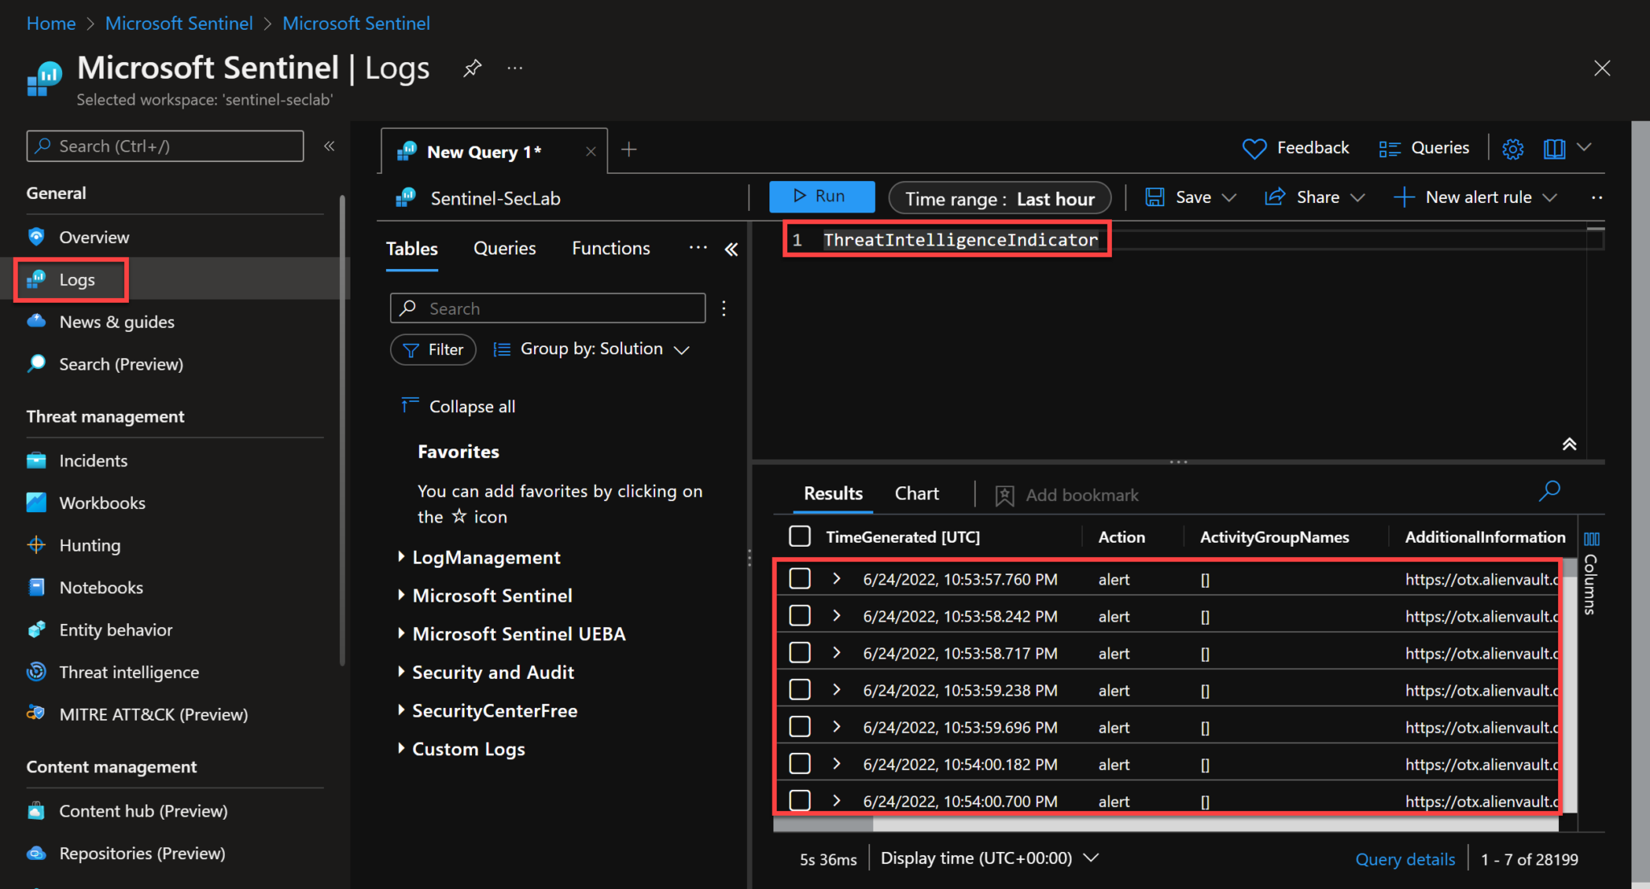Open query settings gear
1650x889 pixels.
click(1513, 148)
